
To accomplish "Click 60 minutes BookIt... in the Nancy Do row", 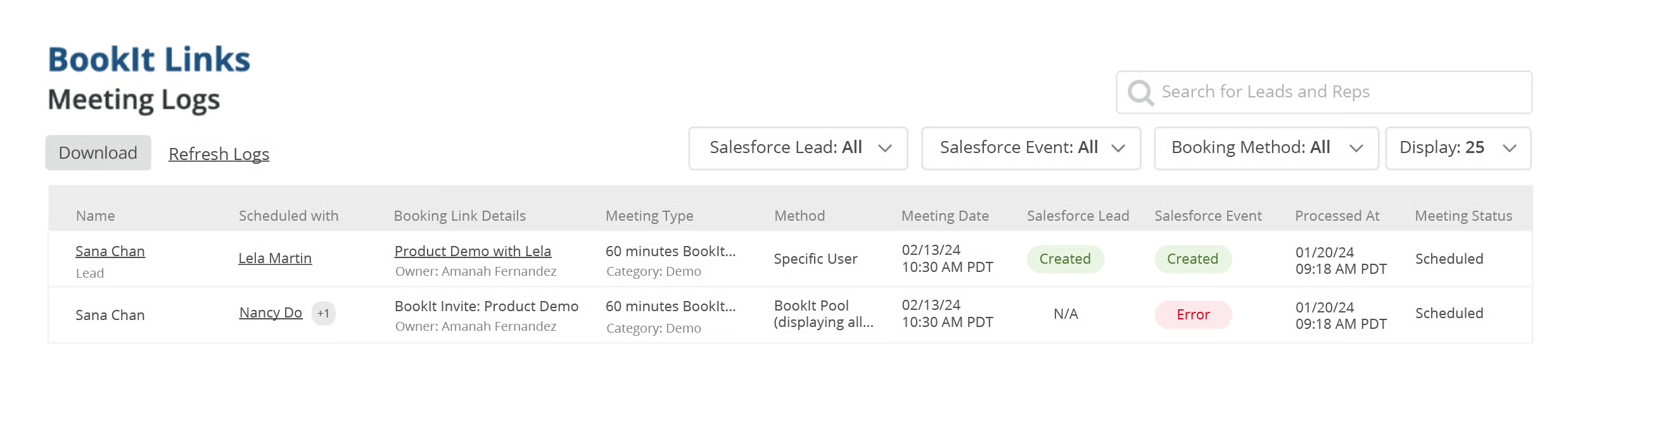I will point(670,306).
